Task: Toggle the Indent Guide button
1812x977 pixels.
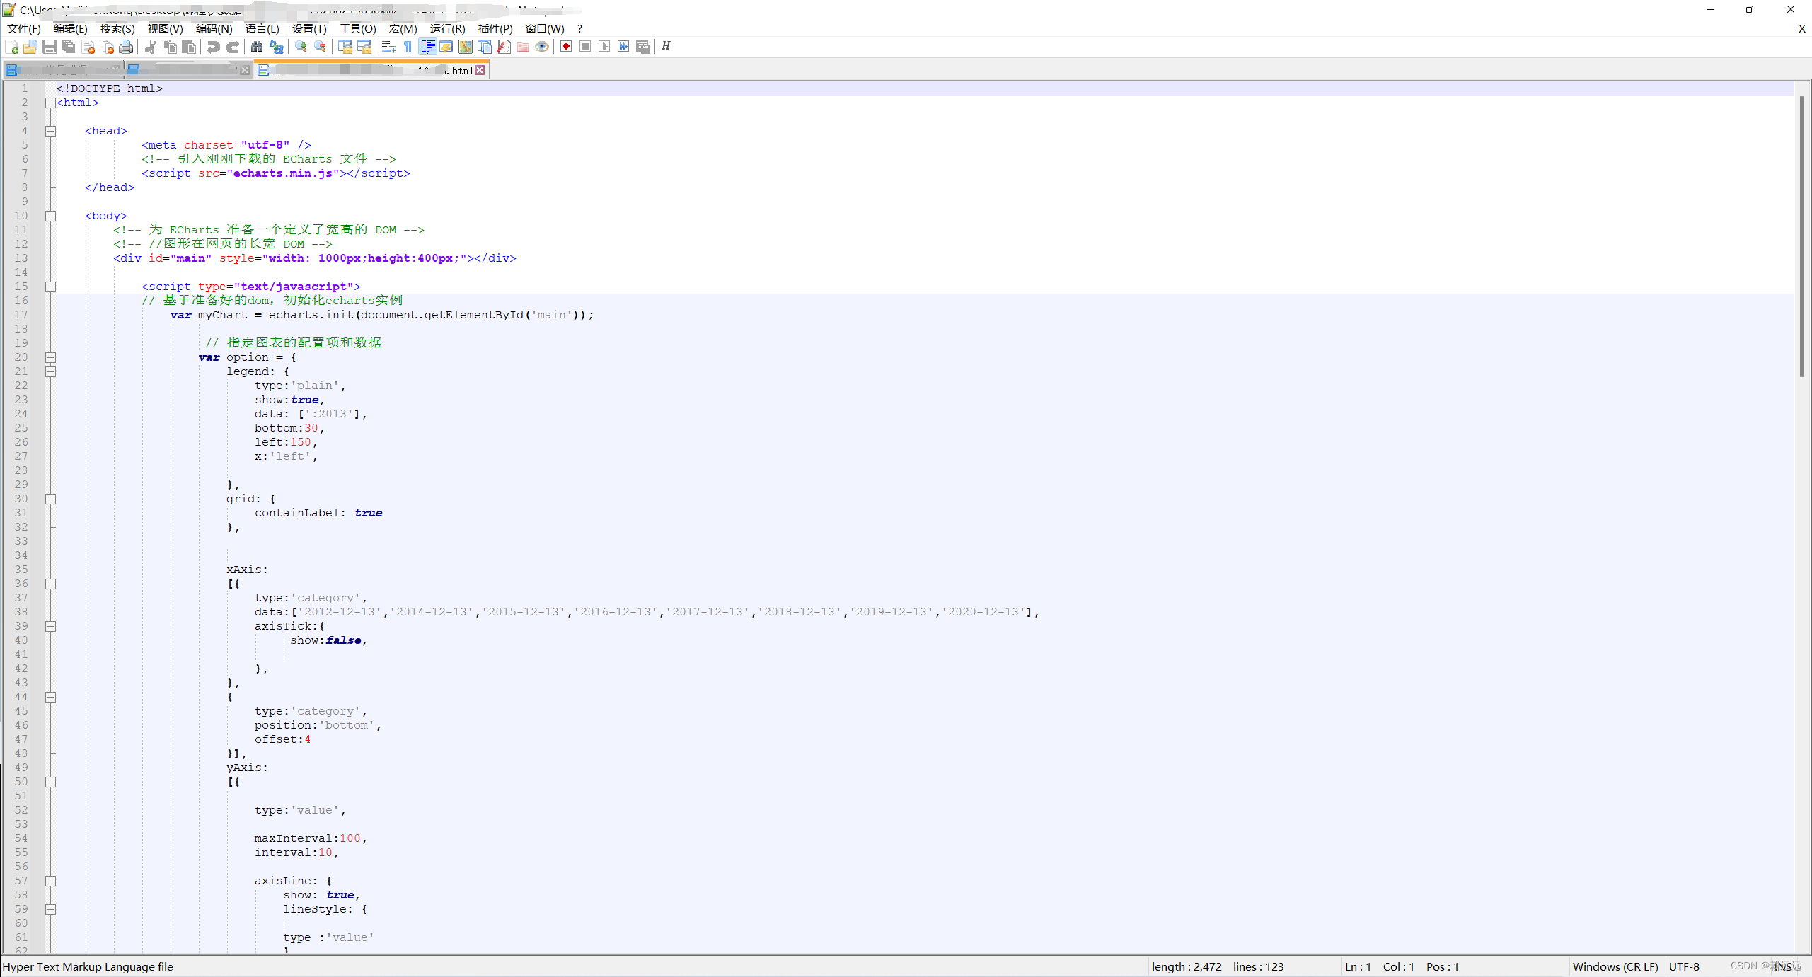Action: tap(428, 47)
